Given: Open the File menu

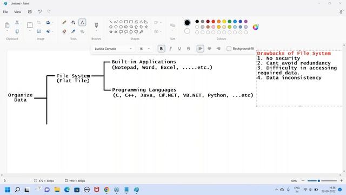Looking at the screenshot, I should coord(5,12).
